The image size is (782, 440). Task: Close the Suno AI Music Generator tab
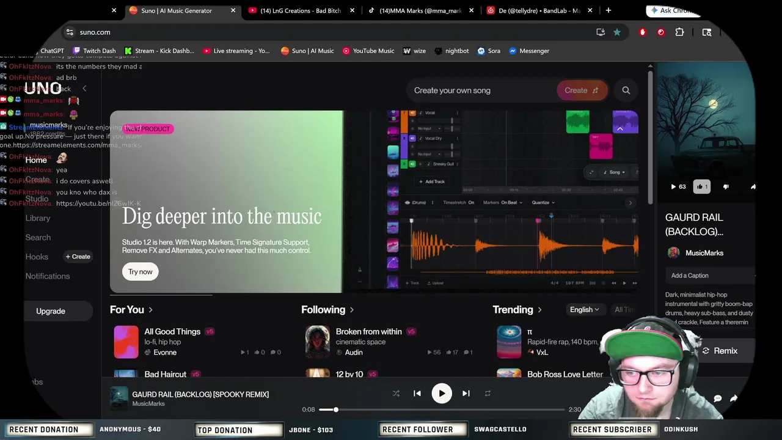pyautogui.click(x=233, y=10)
